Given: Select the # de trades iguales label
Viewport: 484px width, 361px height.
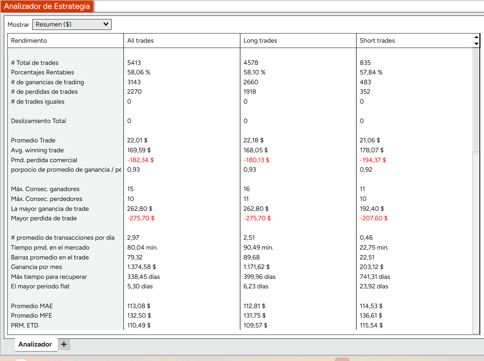Looking at the screenshot, I should point(38,102).
